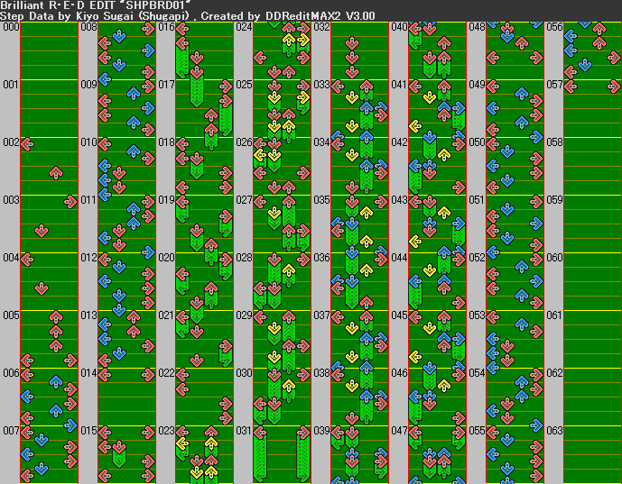622x484 pixels.
Task: Select the right freeze arrow in measure 031
Action: [x=303, y=454]
